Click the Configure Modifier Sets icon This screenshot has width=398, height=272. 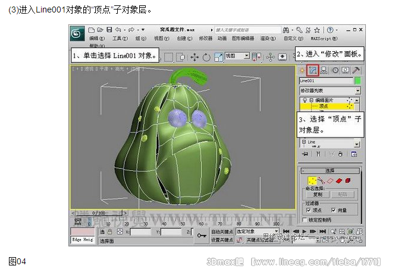pyautogui.click(x=354, y=154)
